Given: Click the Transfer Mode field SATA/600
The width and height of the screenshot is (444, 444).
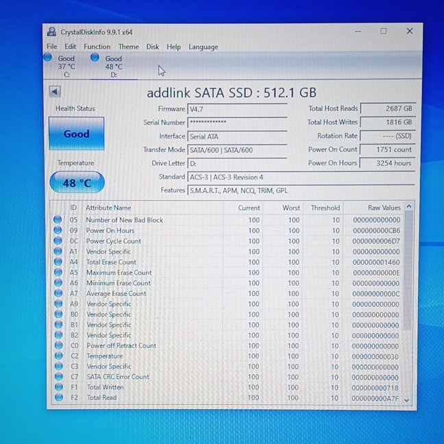Looking at the screenshot, I should pos(237,150).
